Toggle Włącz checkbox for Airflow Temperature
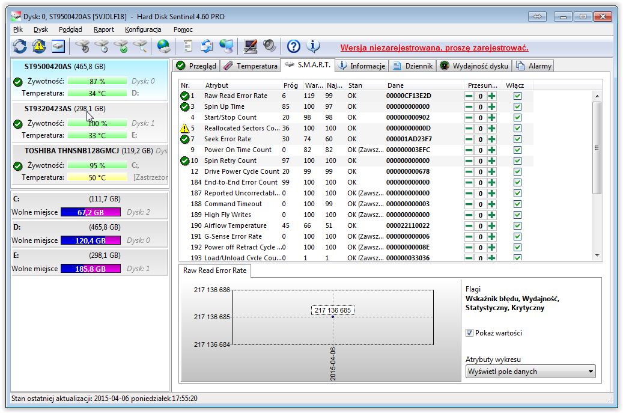Screen dimensions: 623x413 pos(517,226)
